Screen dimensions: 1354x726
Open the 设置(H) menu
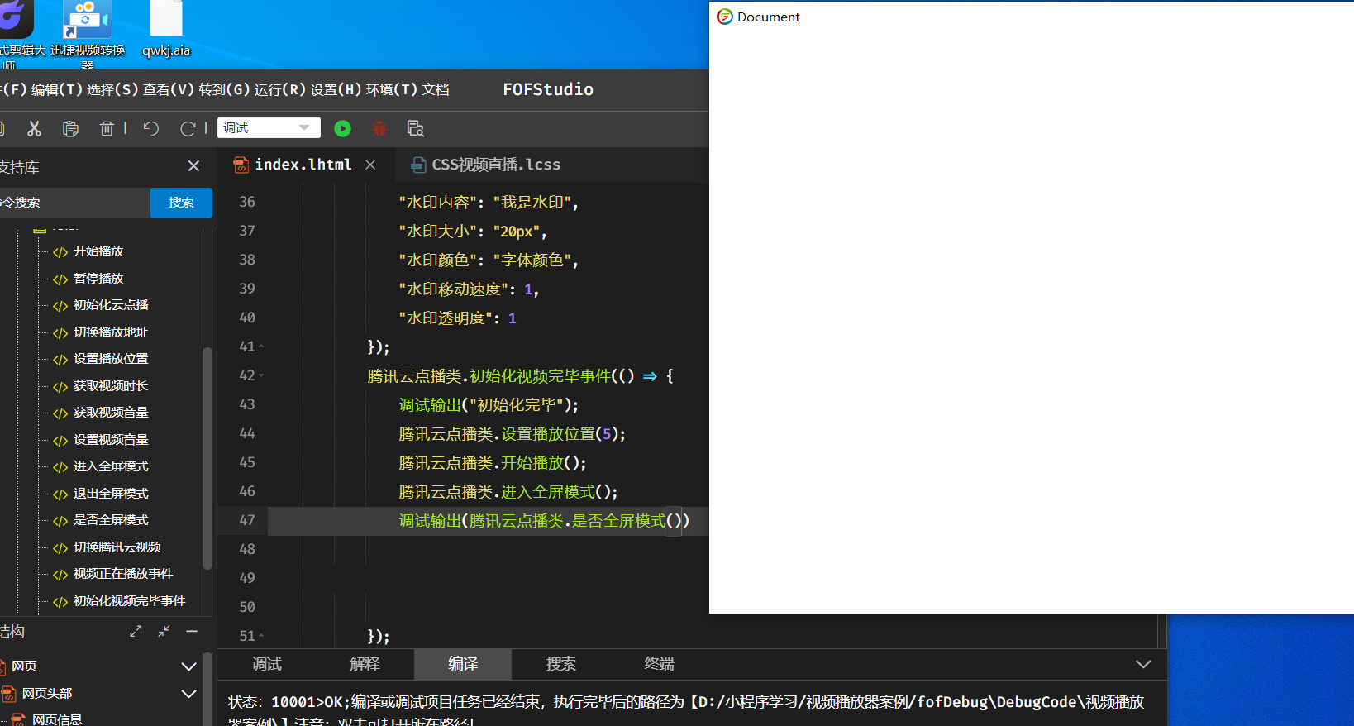[x=336, y=89]
